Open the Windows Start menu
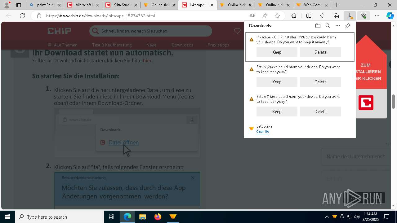Image resolution: width=397 pixels, height=223 pixels. point(7,217)
